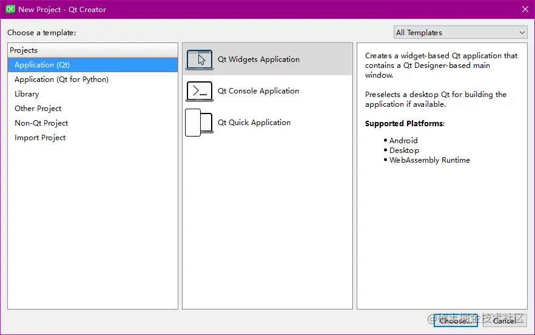535x335 pixels.
Task: Select the Non-Qt Project category
Action: pyautogui.click(x=93, y=123)
